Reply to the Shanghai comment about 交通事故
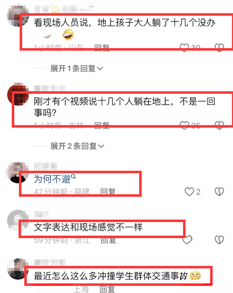Screen dimensions: 233x293 (107, 289)
